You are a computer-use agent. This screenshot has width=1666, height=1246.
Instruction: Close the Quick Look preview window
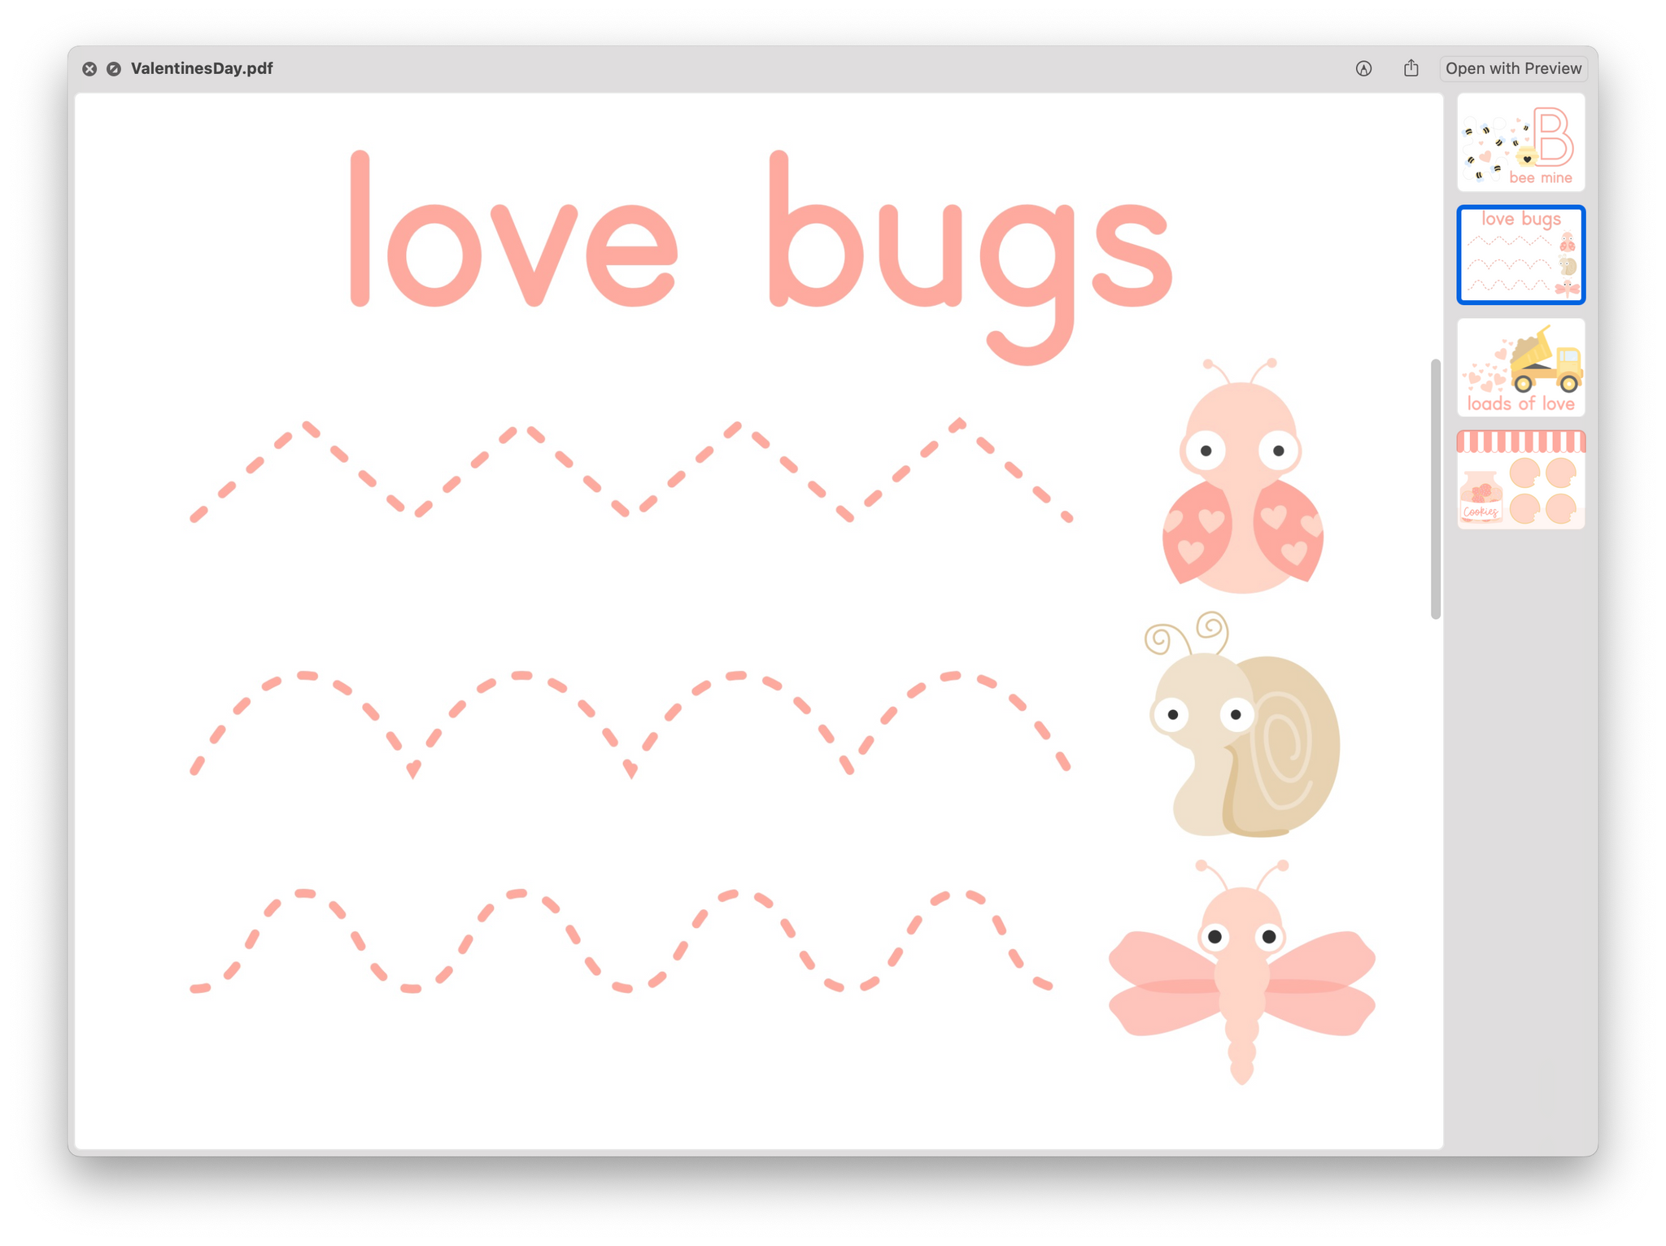click(89, 69)
